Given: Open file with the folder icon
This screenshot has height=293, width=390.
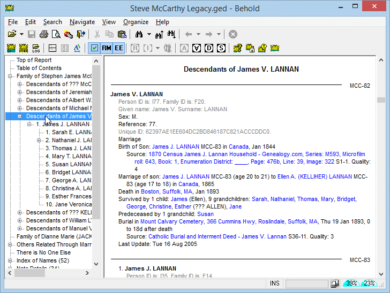Looking at the screenshot, I should tap(12, 34).
